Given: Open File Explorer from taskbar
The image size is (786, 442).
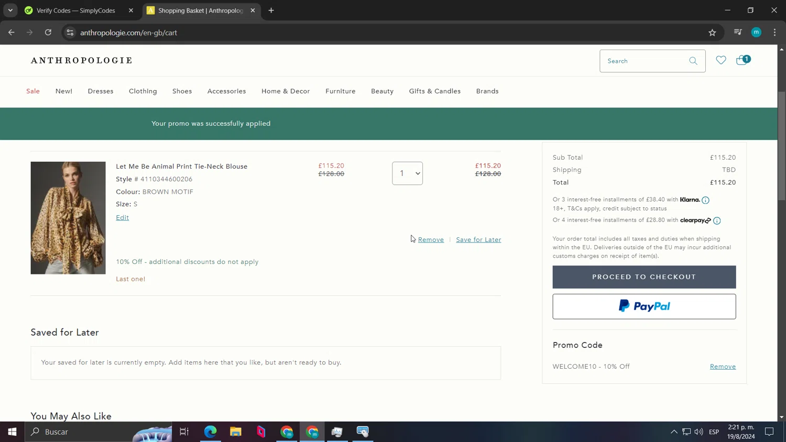Looking at the screenshot, I should (236, 432).
